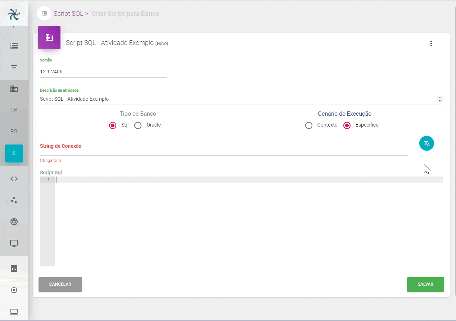The height and width of the screenshot is (321, 456).
Task: Open the code brackets sidebar item
Action: [14, 179]
